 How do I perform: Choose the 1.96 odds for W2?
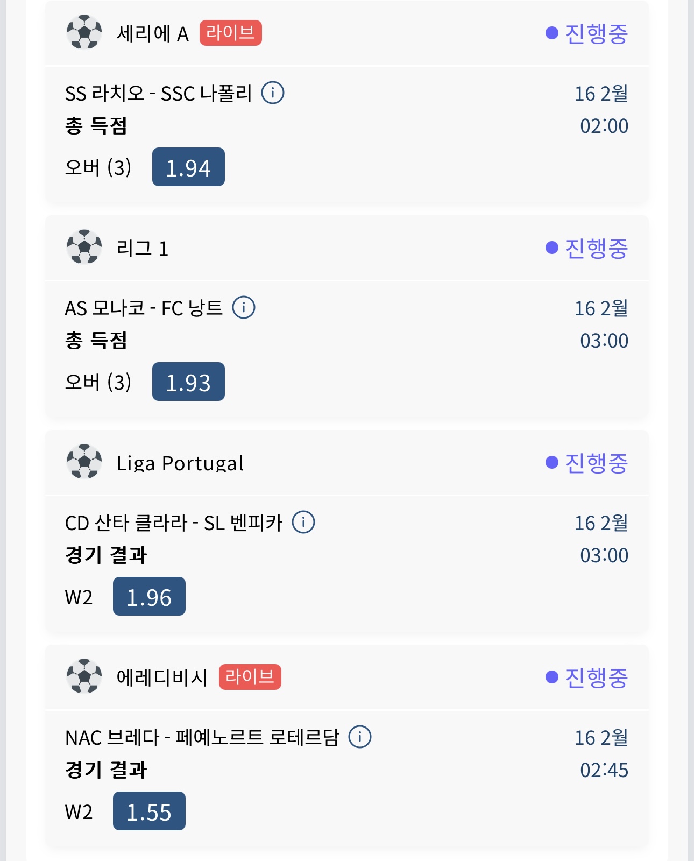[x=149, y=597]
